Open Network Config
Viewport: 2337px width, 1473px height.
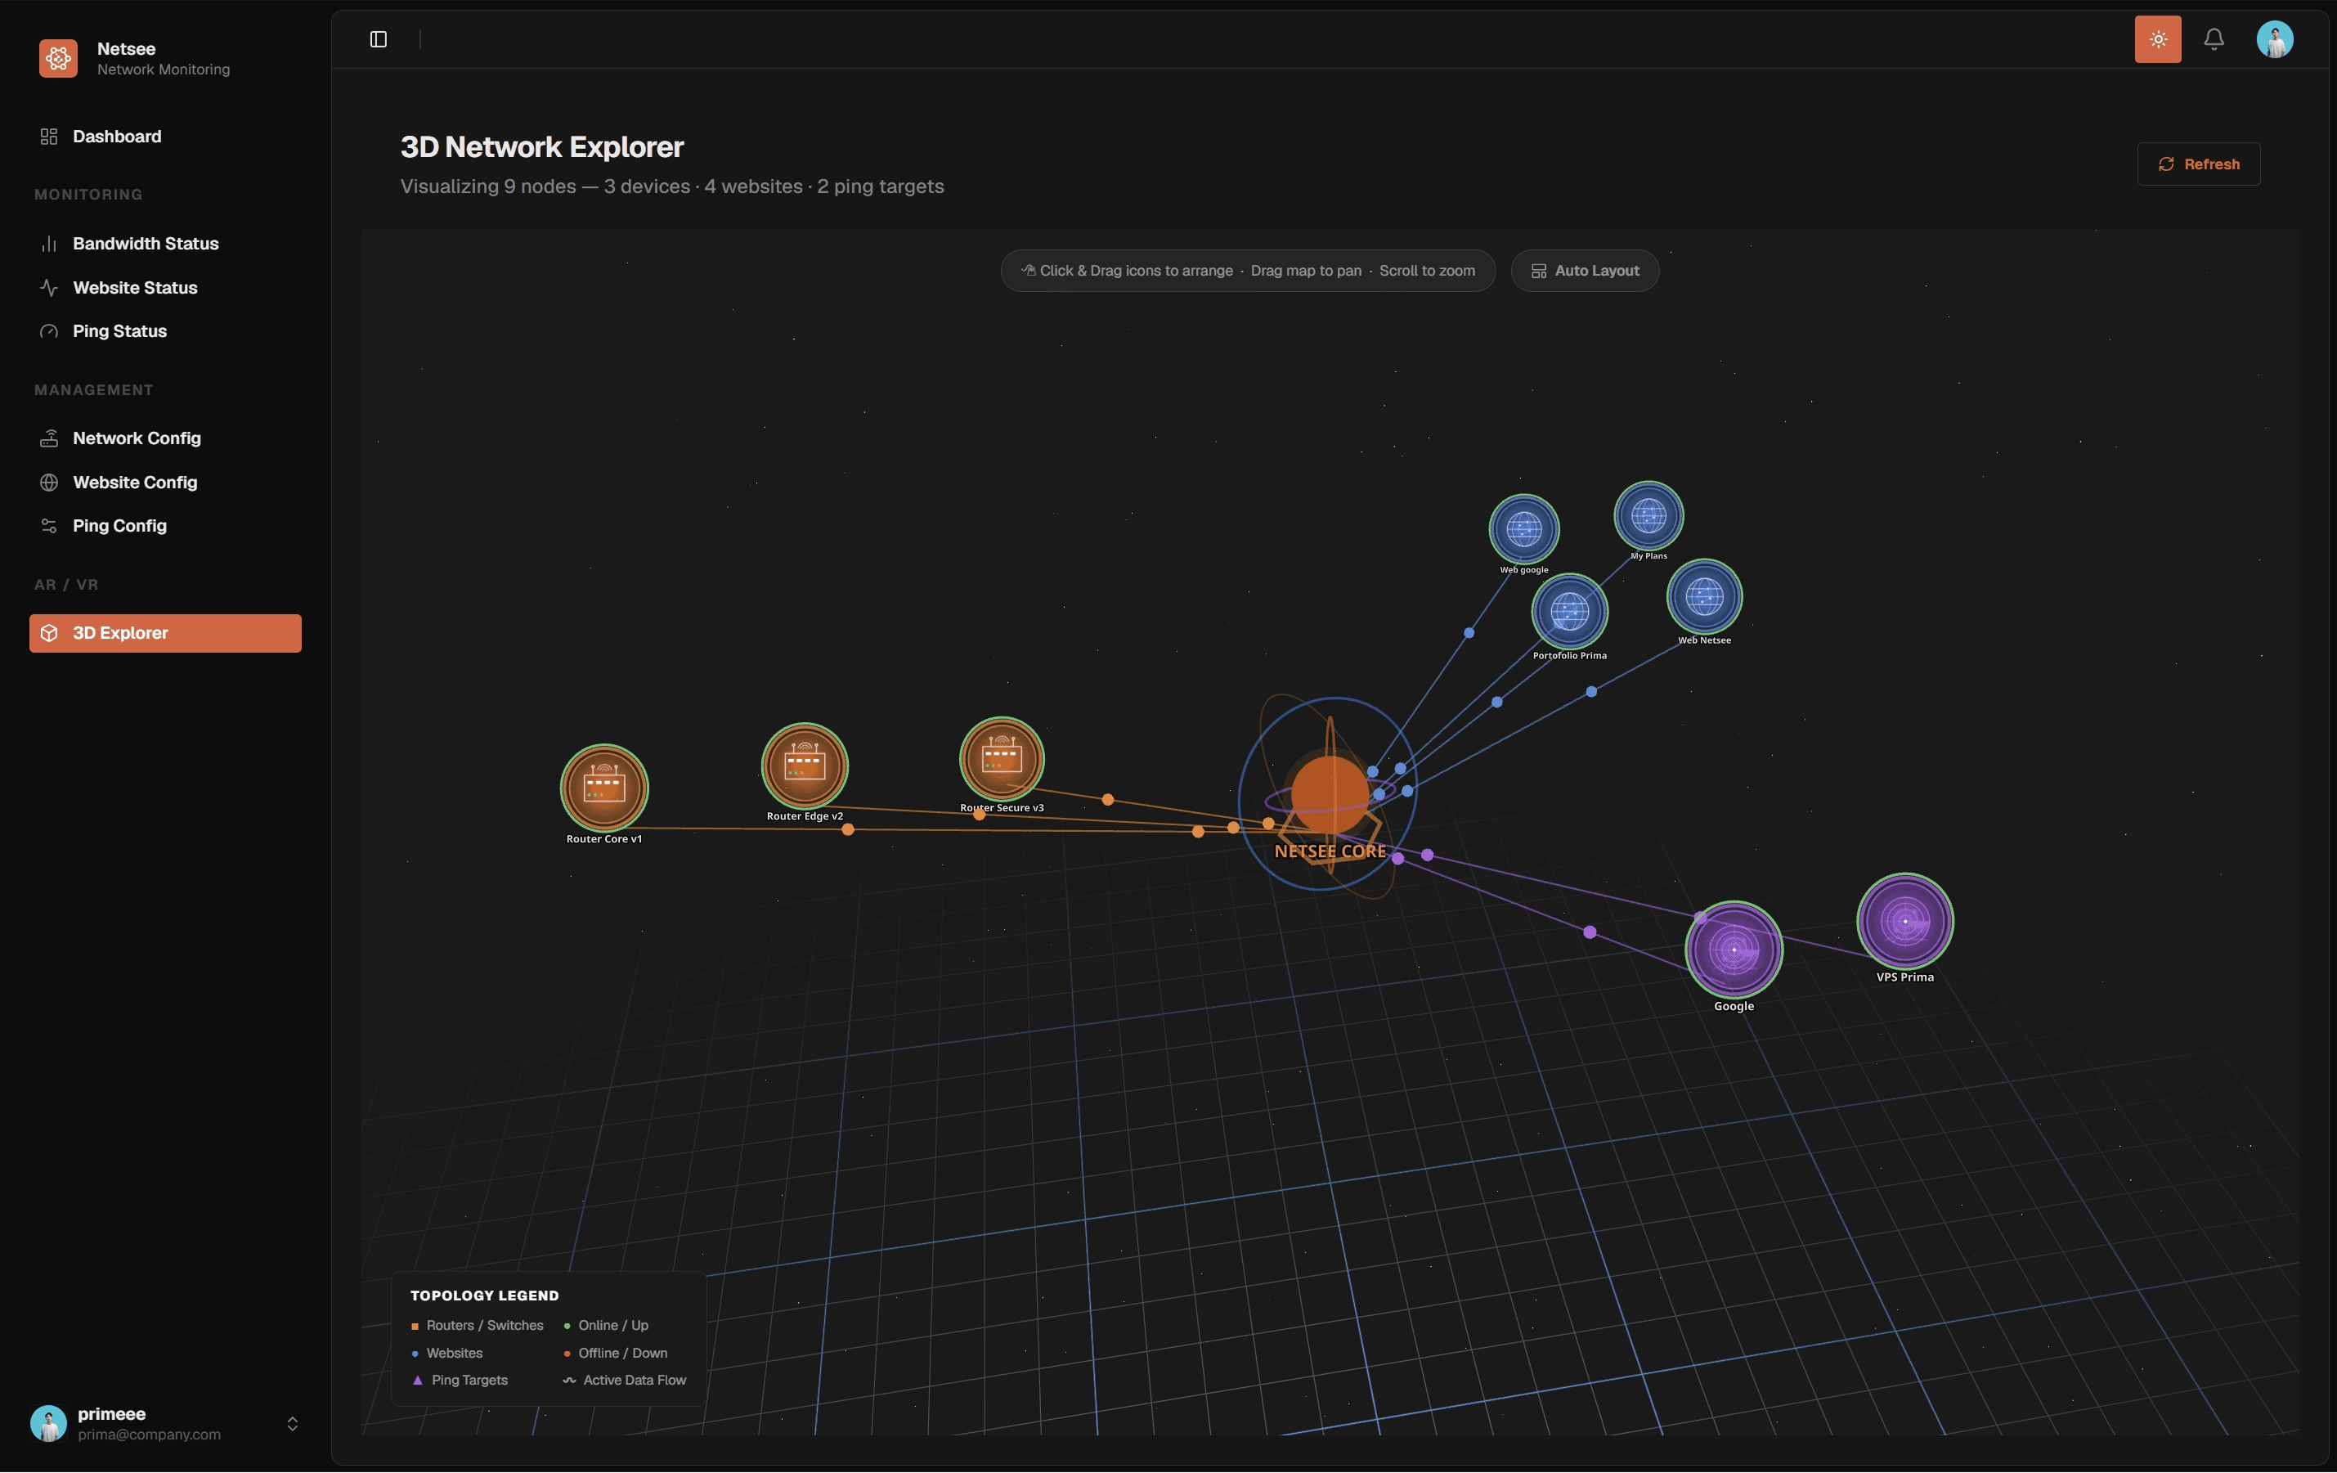[x=165, y=438]
